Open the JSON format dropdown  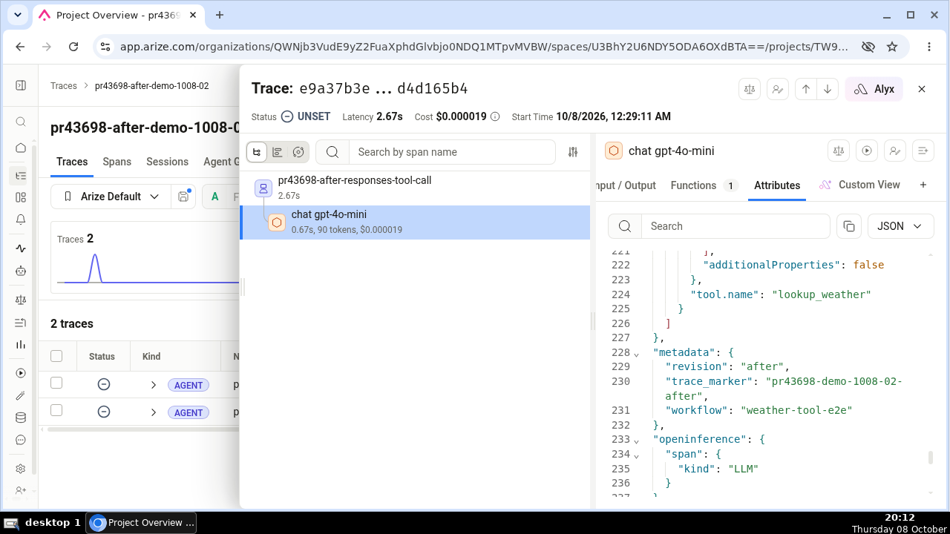(900, 226)
